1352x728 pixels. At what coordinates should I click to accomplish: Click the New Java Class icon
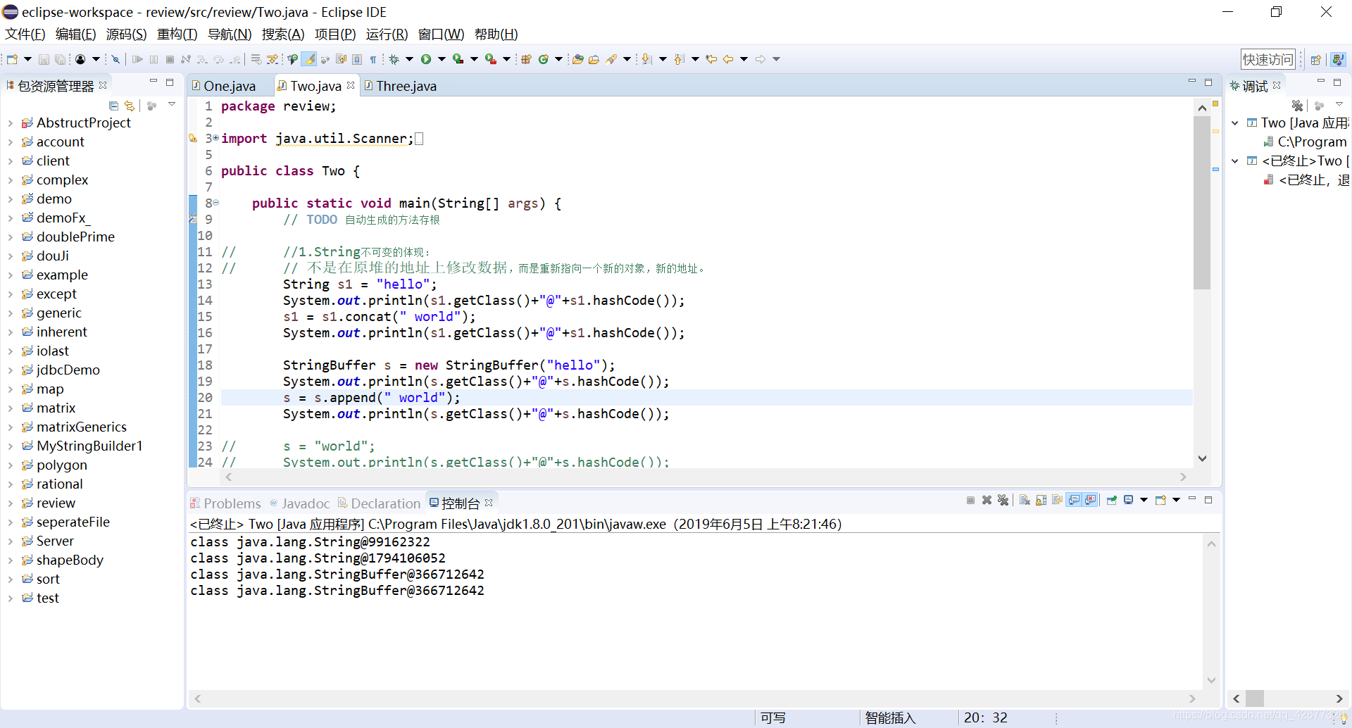point(544,59)
